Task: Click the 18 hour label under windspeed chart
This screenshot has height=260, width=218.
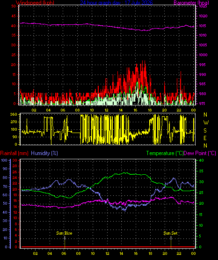Action: click(150, 110)
